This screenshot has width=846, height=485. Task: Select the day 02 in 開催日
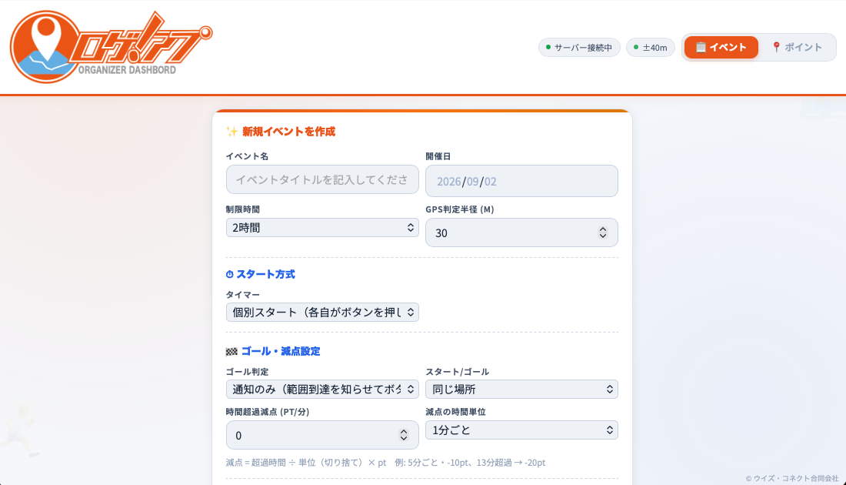click(491, 182)
